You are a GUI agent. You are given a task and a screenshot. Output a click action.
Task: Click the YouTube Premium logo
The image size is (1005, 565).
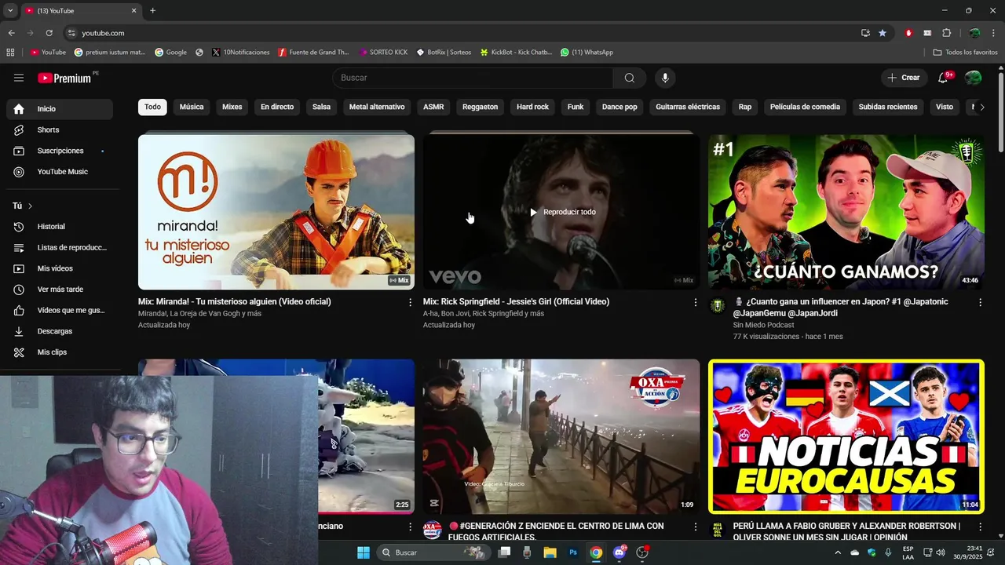(x=64, y=78)
